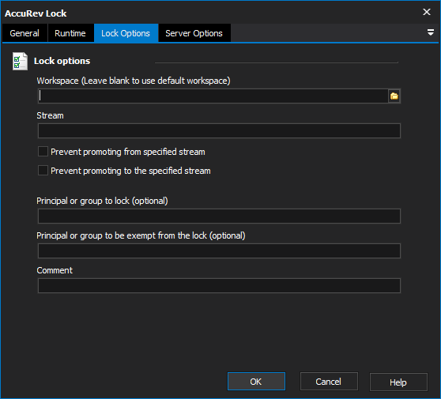Close the AccuRev Lock dialog
441x399 pixels.
(427, 12)
